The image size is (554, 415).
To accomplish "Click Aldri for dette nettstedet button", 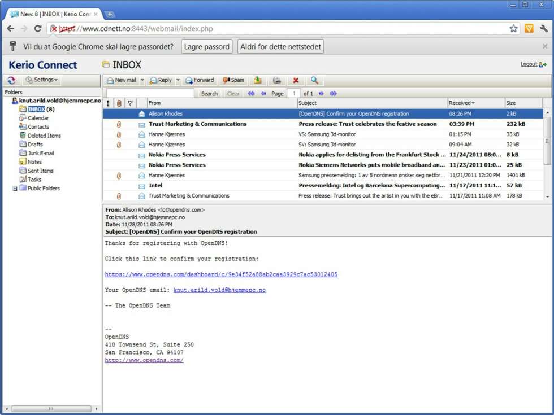I will pyautogui.click(x=280, y=46).
